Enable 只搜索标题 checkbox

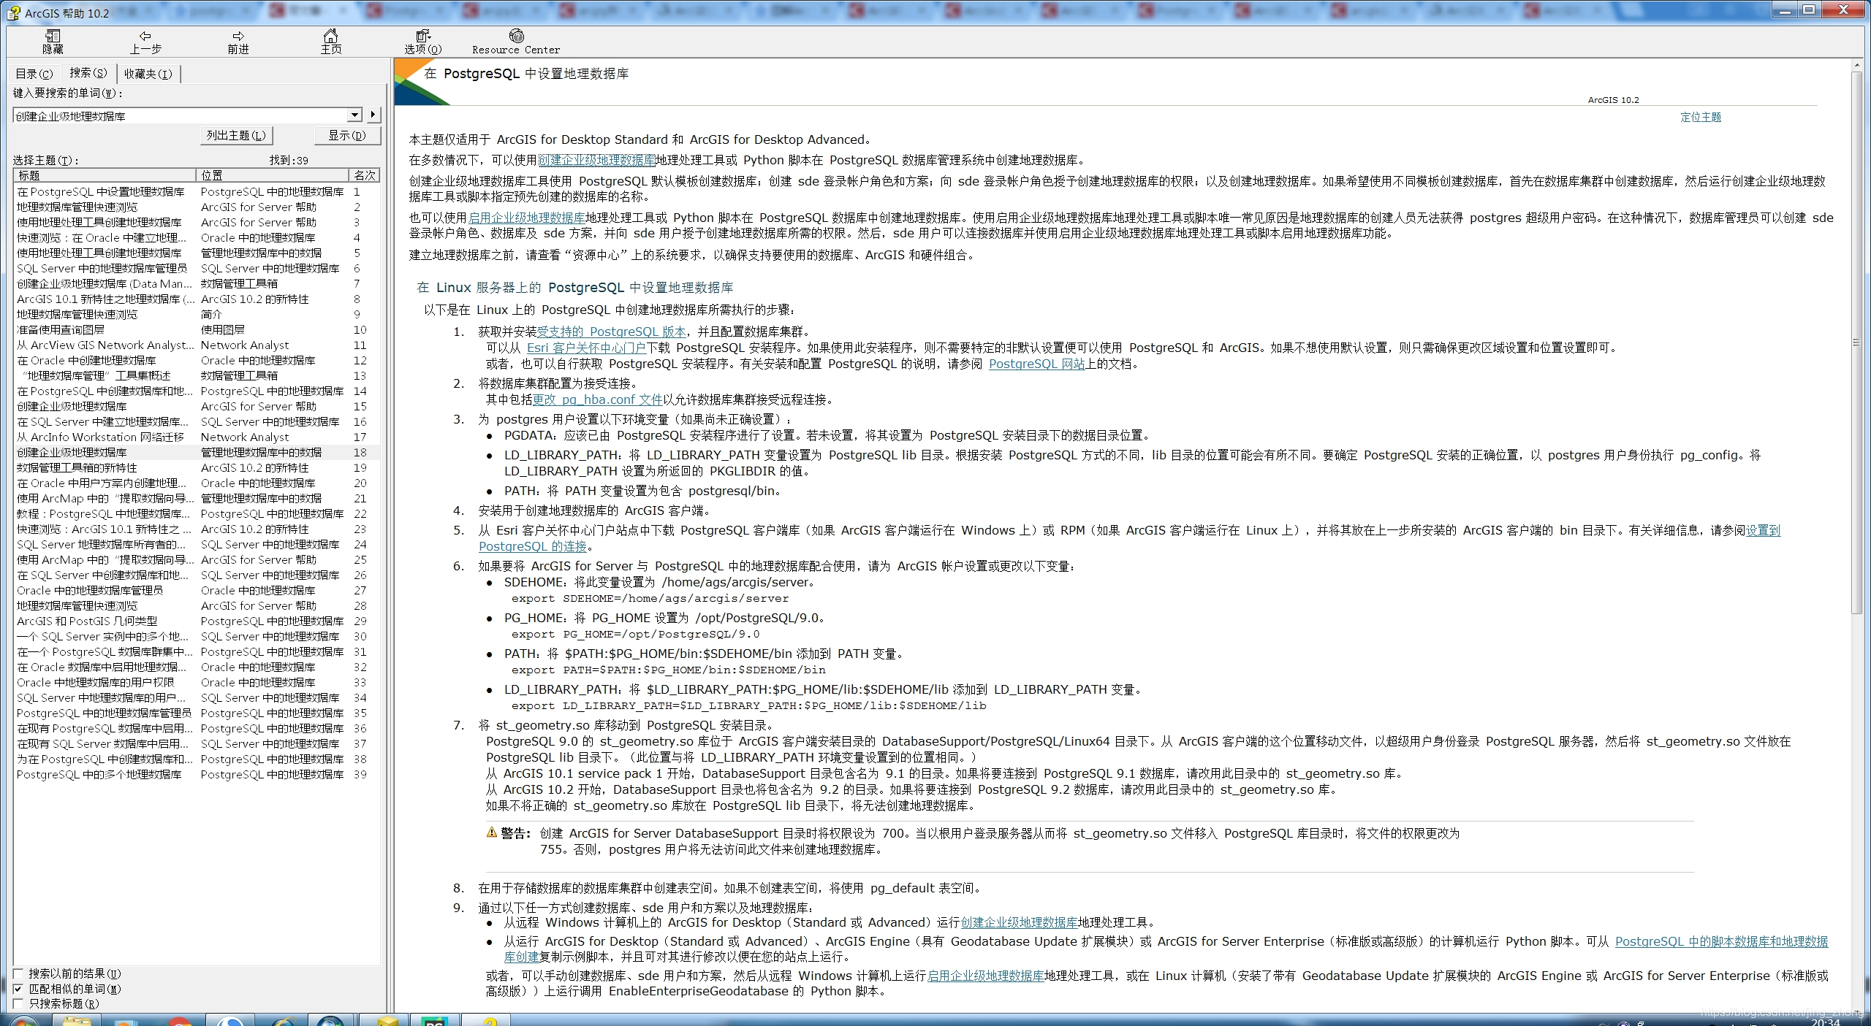pos(19,1003)
